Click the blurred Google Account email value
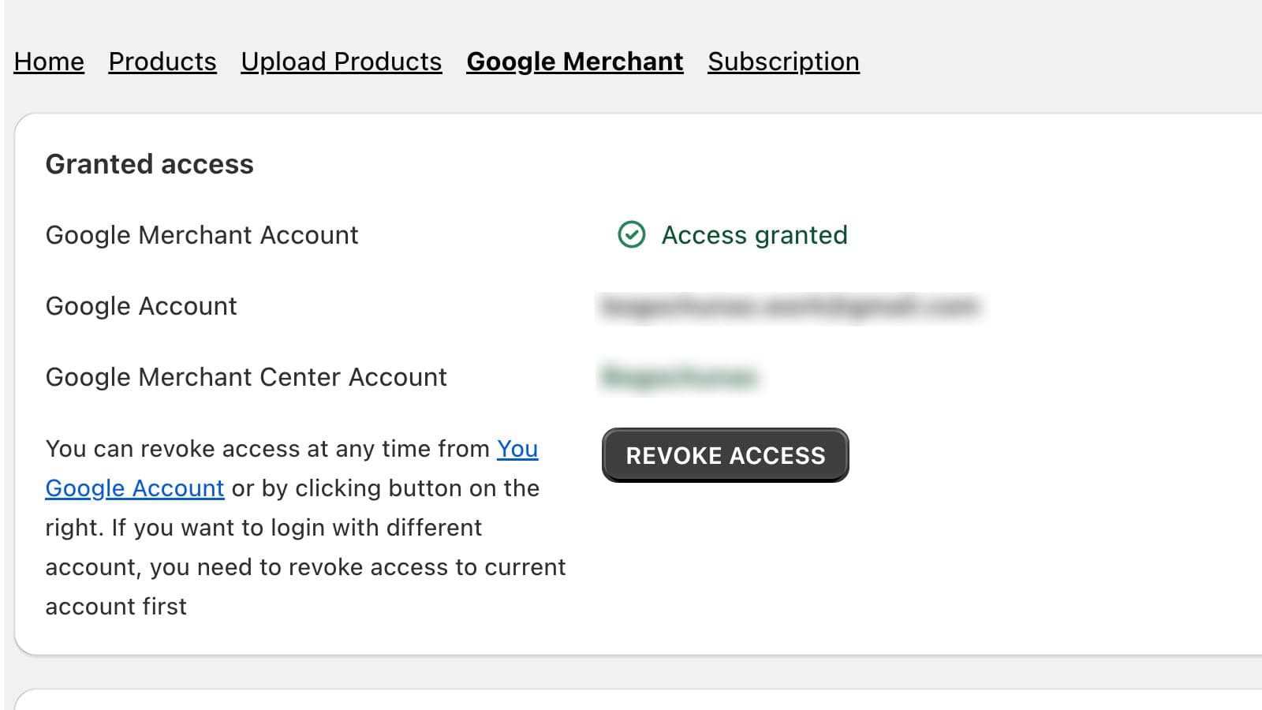The width and height of the screenshot is (1262, 710). pyautogui.click(x=789, y=306)
